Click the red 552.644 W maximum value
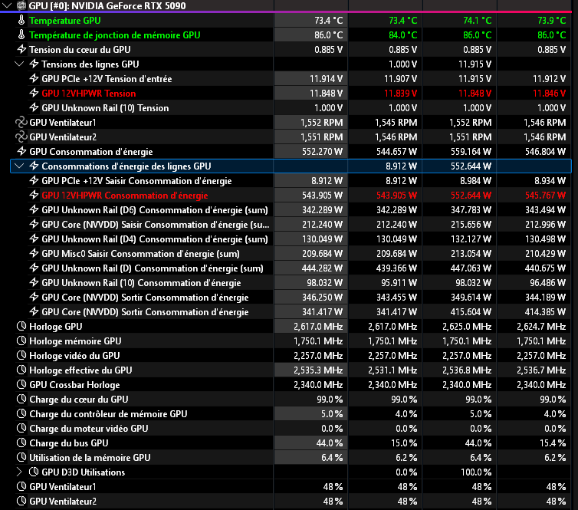Screen dimensions: 578x510 click(x=471, y=196)
